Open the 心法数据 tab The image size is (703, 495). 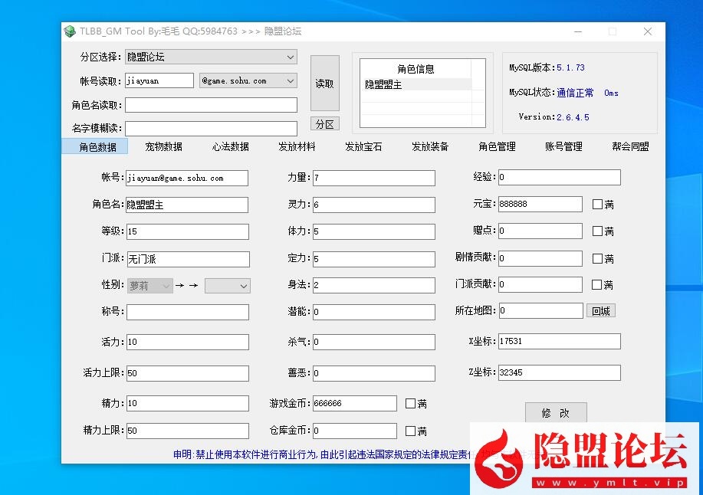229,146
